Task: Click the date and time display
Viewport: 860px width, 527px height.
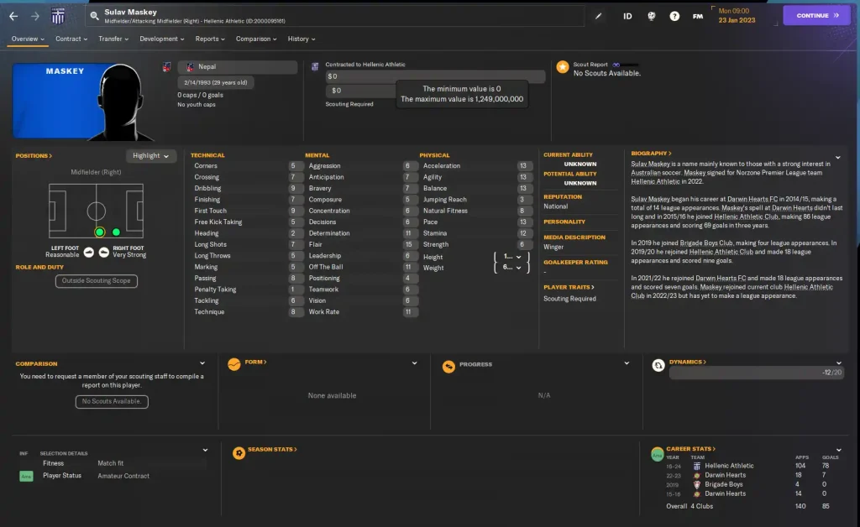Action: click(737, 15)
